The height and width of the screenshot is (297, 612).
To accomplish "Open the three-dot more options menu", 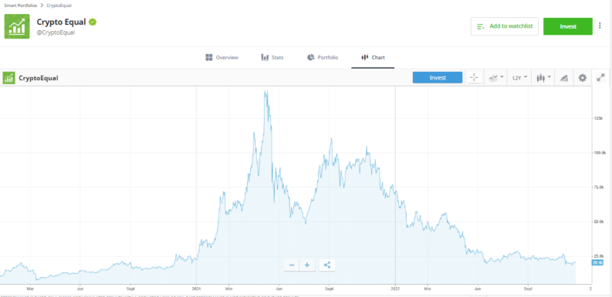I will click(600, 26).
